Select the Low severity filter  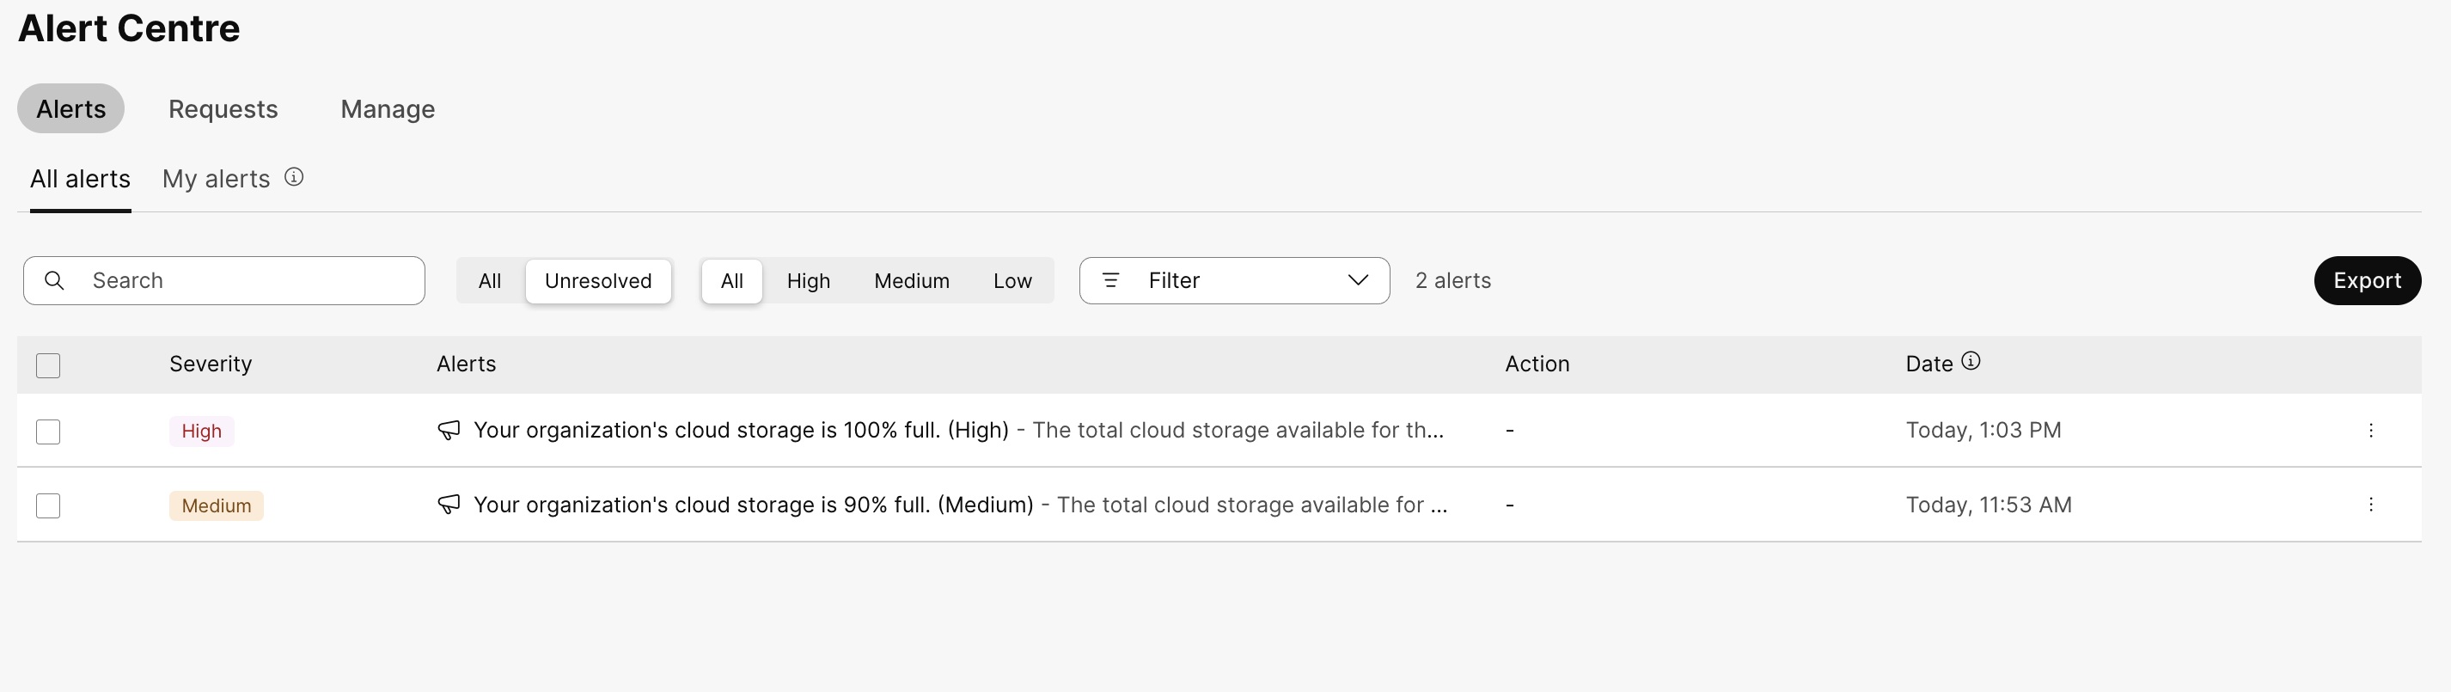pos(1012,280)
